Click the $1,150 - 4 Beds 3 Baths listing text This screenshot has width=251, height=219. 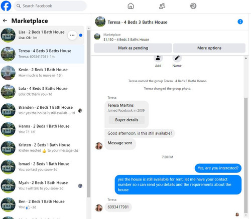pyautogui.click(x=126, y=40)
